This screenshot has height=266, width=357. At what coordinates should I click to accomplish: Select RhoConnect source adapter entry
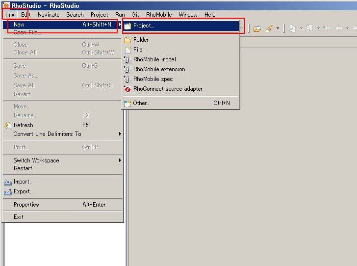pos(181,89)
